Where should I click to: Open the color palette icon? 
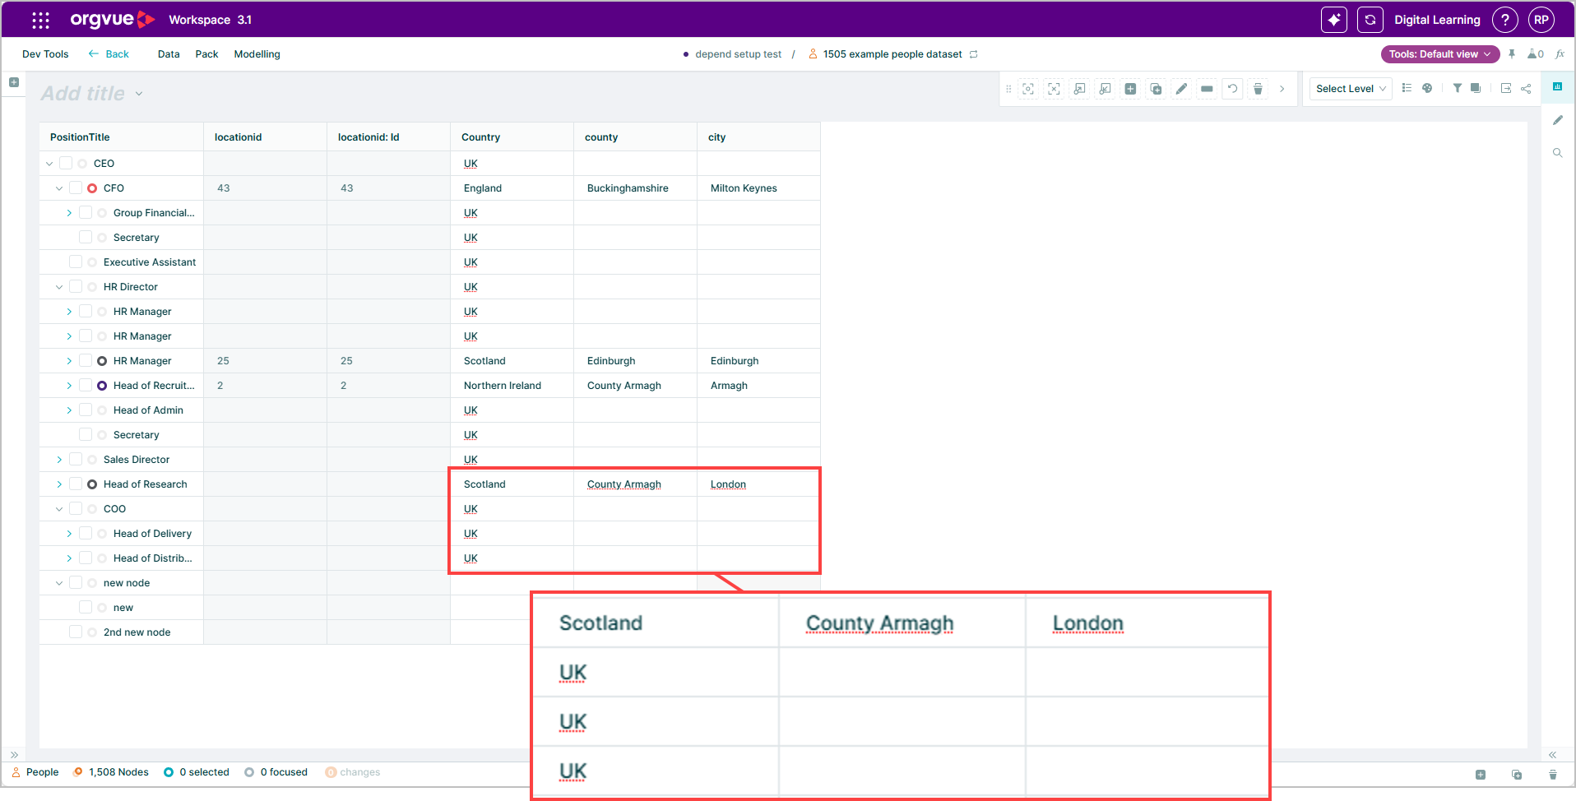[x=1427, y=88]
